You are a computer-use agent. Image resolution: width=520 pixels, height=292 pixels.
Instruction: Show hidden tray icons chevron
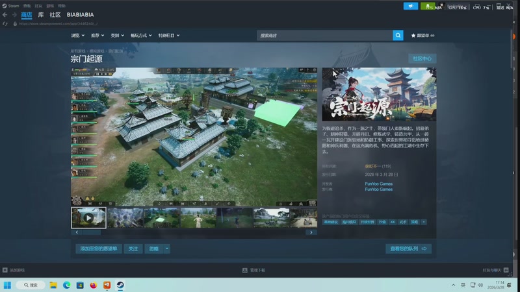point(453,285)
